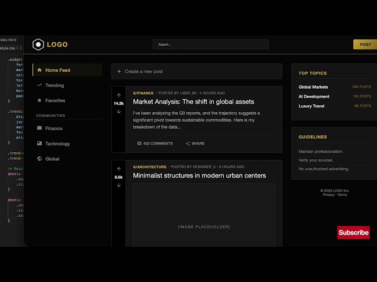
Task: Open the Finance community
Action: 67,129
